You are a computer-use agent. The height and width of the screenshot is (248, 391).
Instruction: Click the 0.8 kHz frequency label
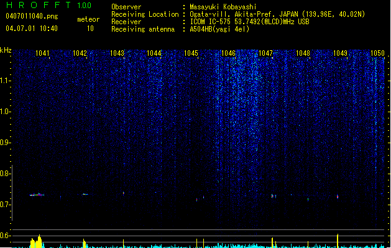point(5,174)
